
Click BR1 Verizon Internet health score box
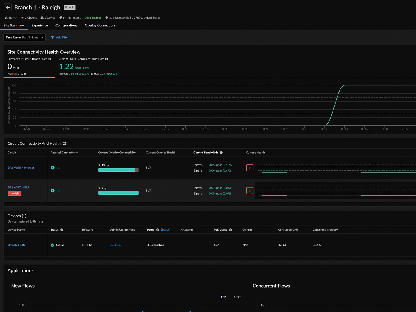[x=250, y=168]
